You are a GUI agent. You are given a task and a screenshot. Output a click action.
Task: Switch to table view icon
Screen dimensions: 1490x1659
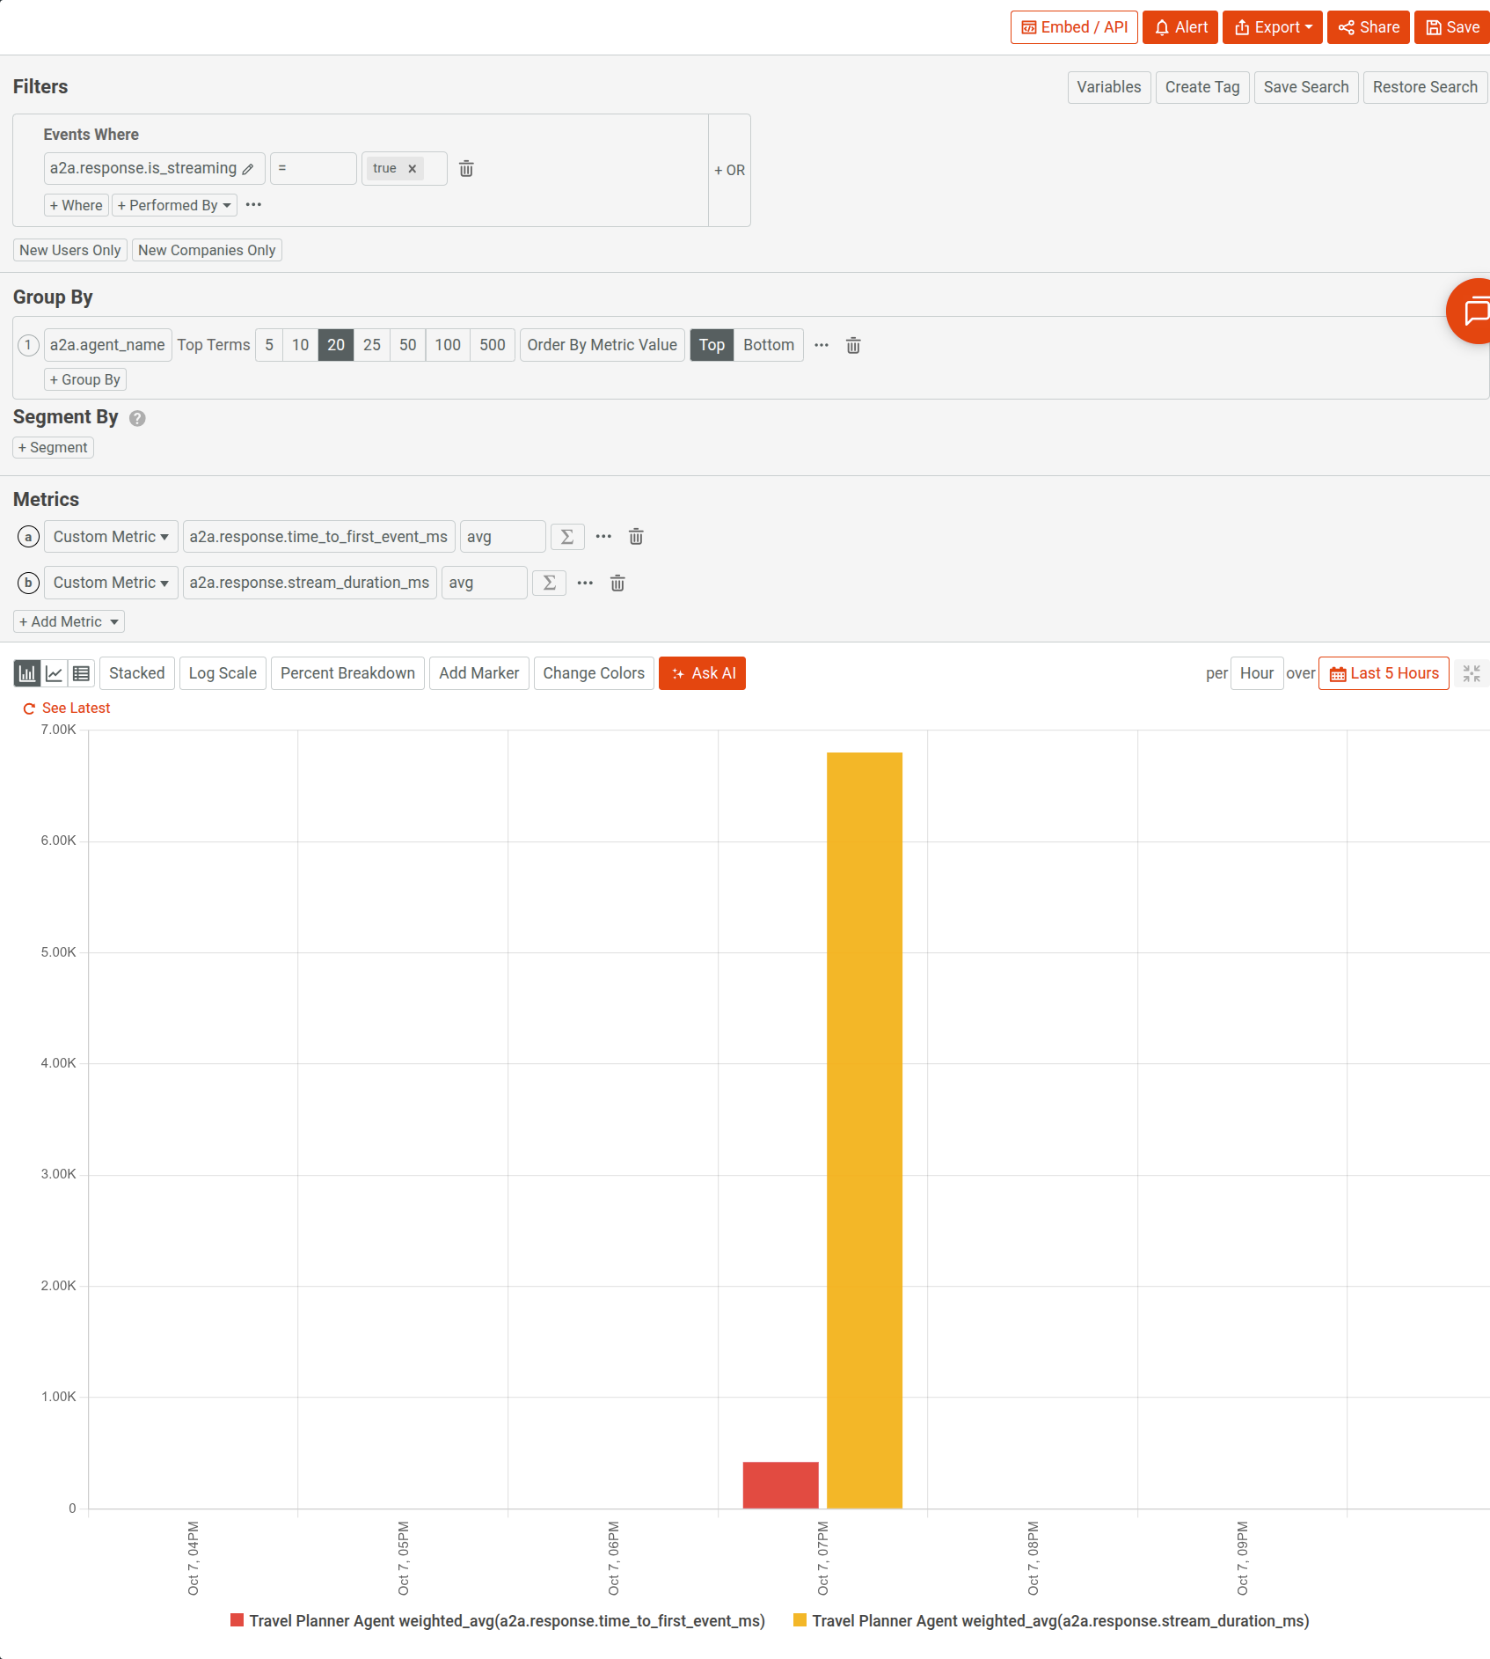point(81,673)
